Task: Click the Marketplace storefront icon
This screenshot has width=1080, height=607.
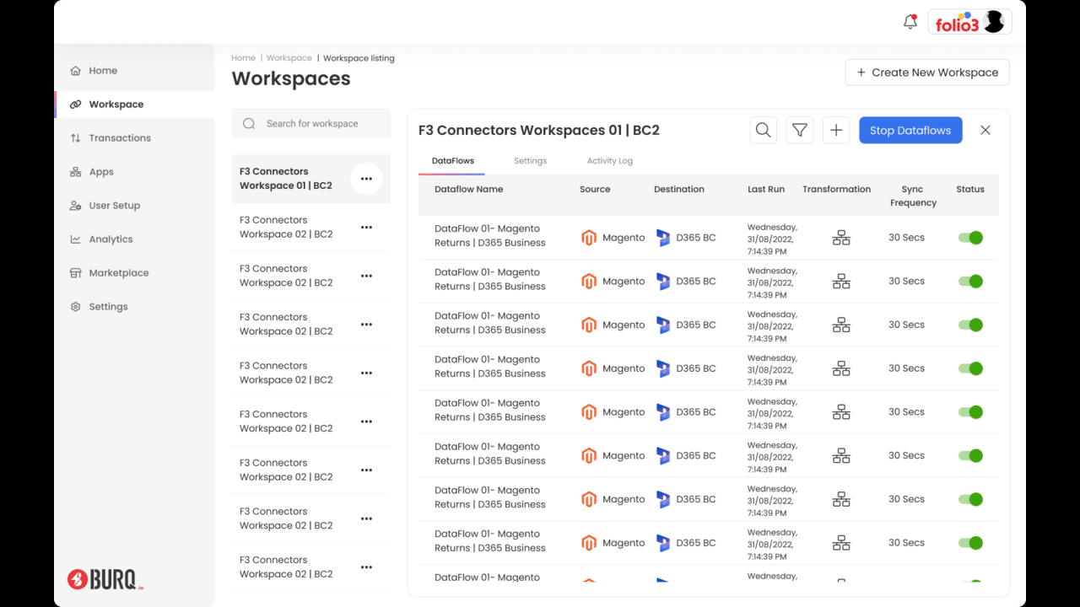Action: [x=75, y=273]
